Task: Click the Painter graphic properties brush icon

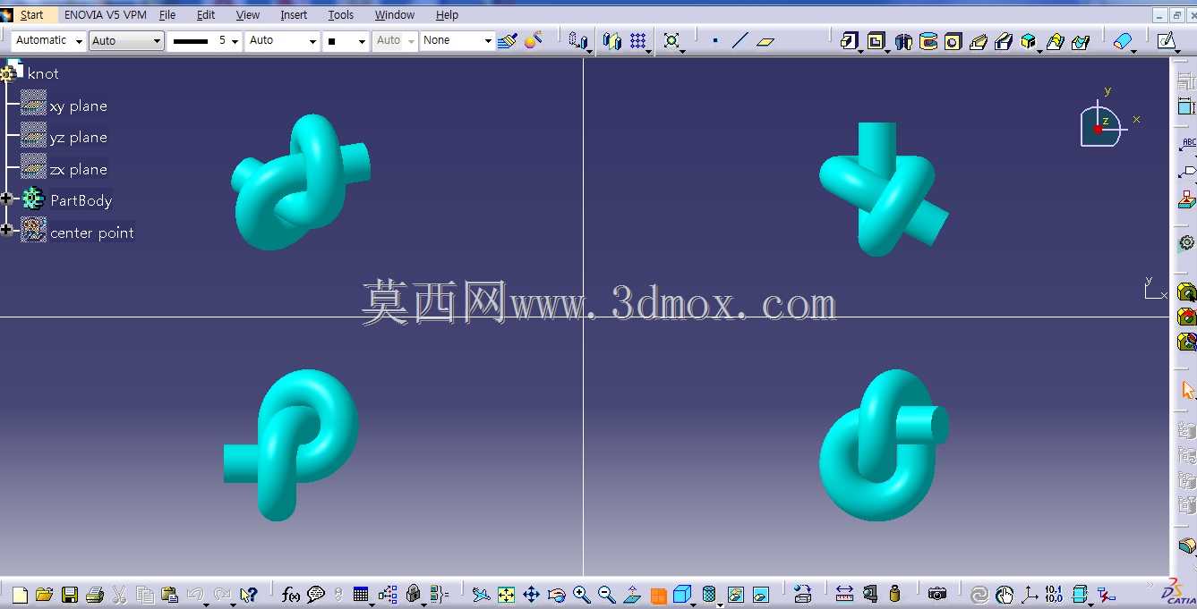Action: (508, 41)
